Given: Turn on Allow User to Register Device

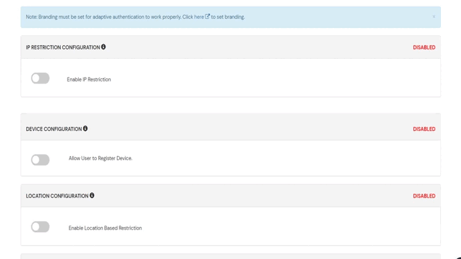Looking at the screenshot, I should 40,160.
